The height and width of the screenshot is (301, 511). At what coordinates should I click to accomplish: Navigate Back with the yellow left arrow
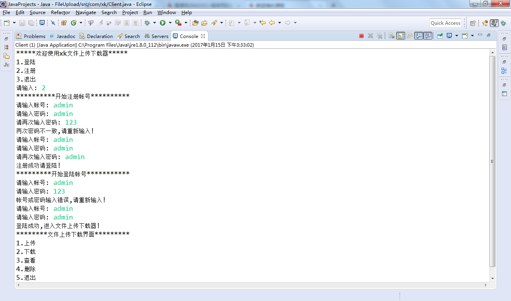[272, 23]
